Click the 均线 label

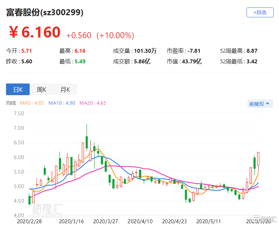pyautogui.click(x=11, y=103)
